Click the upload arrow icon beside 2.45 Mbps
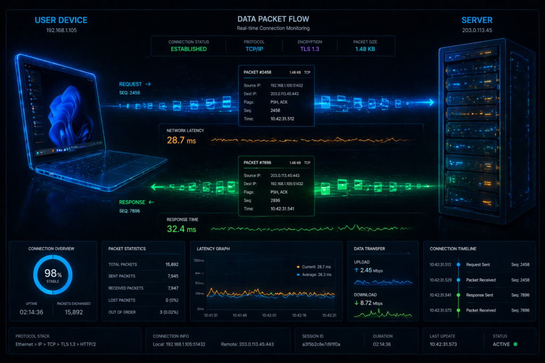Viewport: 545px width, 363px height. pos(357,271)
